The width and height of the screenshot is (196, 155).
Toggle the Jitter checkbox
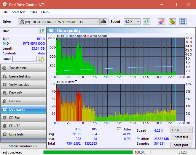119,129
